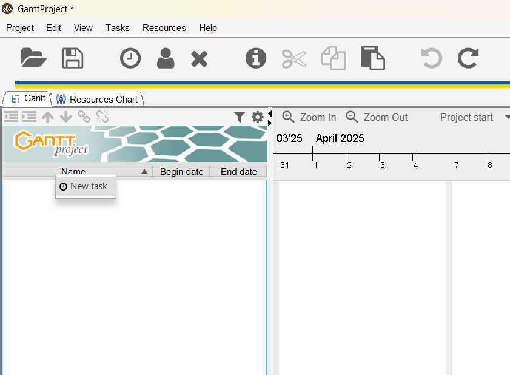The width and height of the screenshot is (510, 375).
Task: Unlink tasks using the broken chain icon
Action: click(102, 117)
